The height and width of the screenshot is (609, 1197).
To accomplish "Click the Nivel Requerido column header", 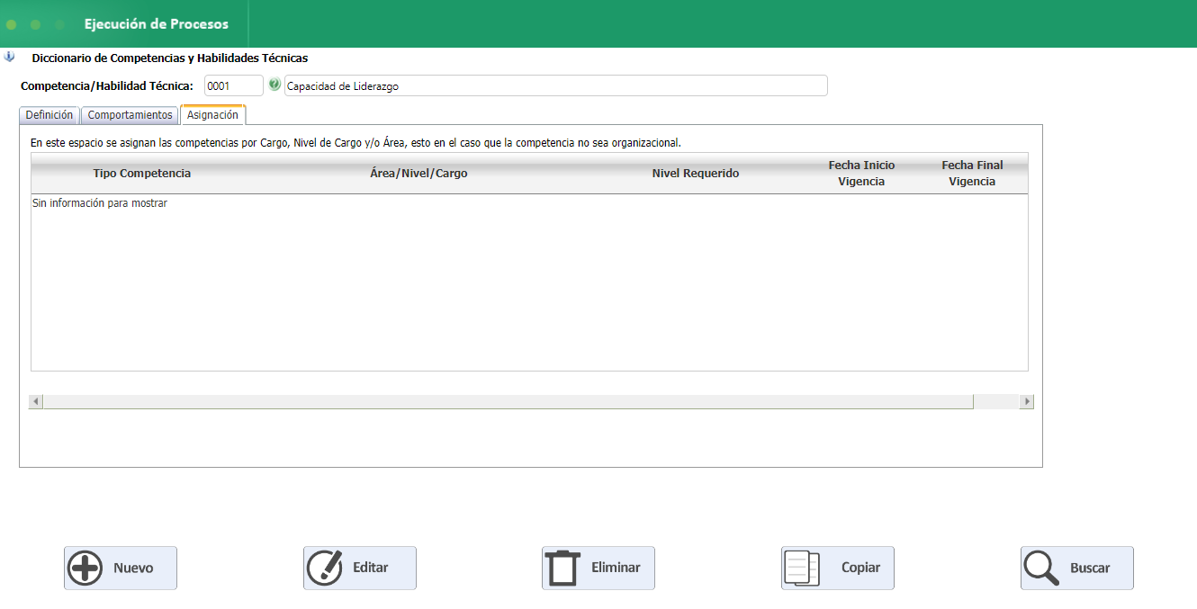I will click(x=696, y=174).
